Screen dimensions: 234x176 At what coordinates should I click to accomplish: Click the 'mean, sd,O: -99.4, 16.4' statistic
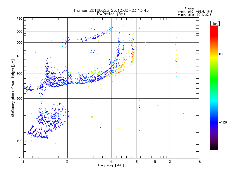coord(195,11)
